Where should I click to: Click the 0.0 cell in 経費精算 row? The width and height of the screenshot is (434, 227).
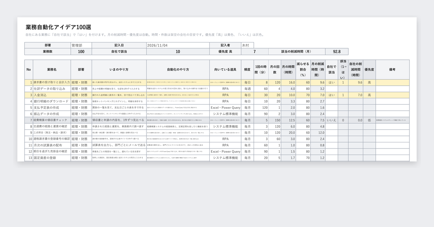point(356,120)
